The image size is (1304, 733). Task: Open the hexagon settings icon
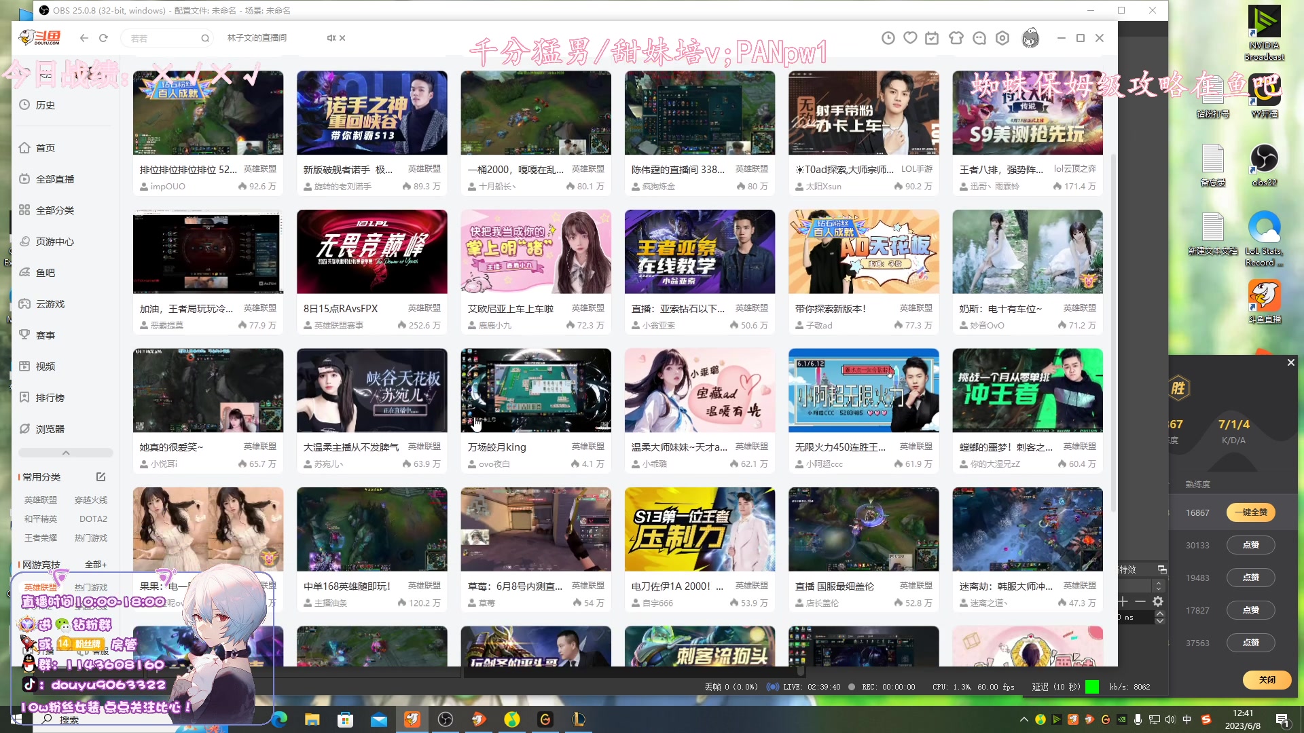1002,38
